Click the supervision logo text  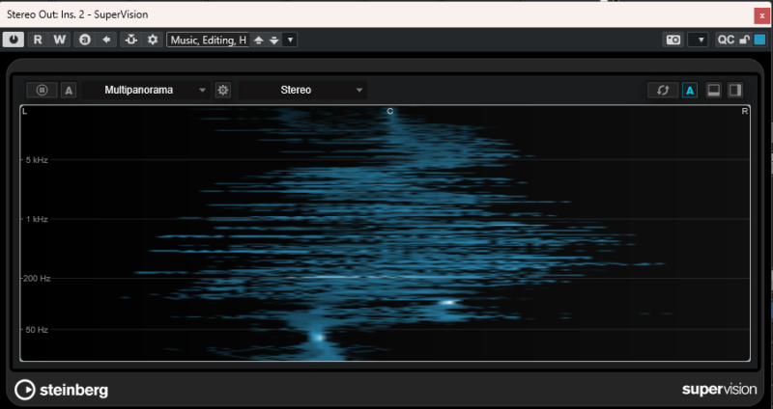719,390
